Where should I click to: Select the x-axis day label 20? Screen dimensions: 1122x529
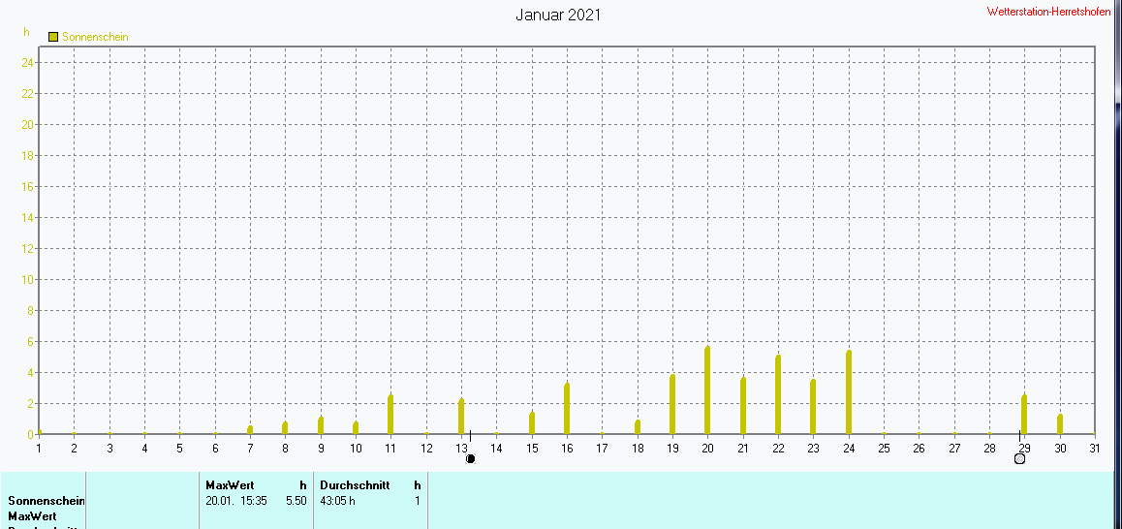pyautogui.click(x=707, y=449)
